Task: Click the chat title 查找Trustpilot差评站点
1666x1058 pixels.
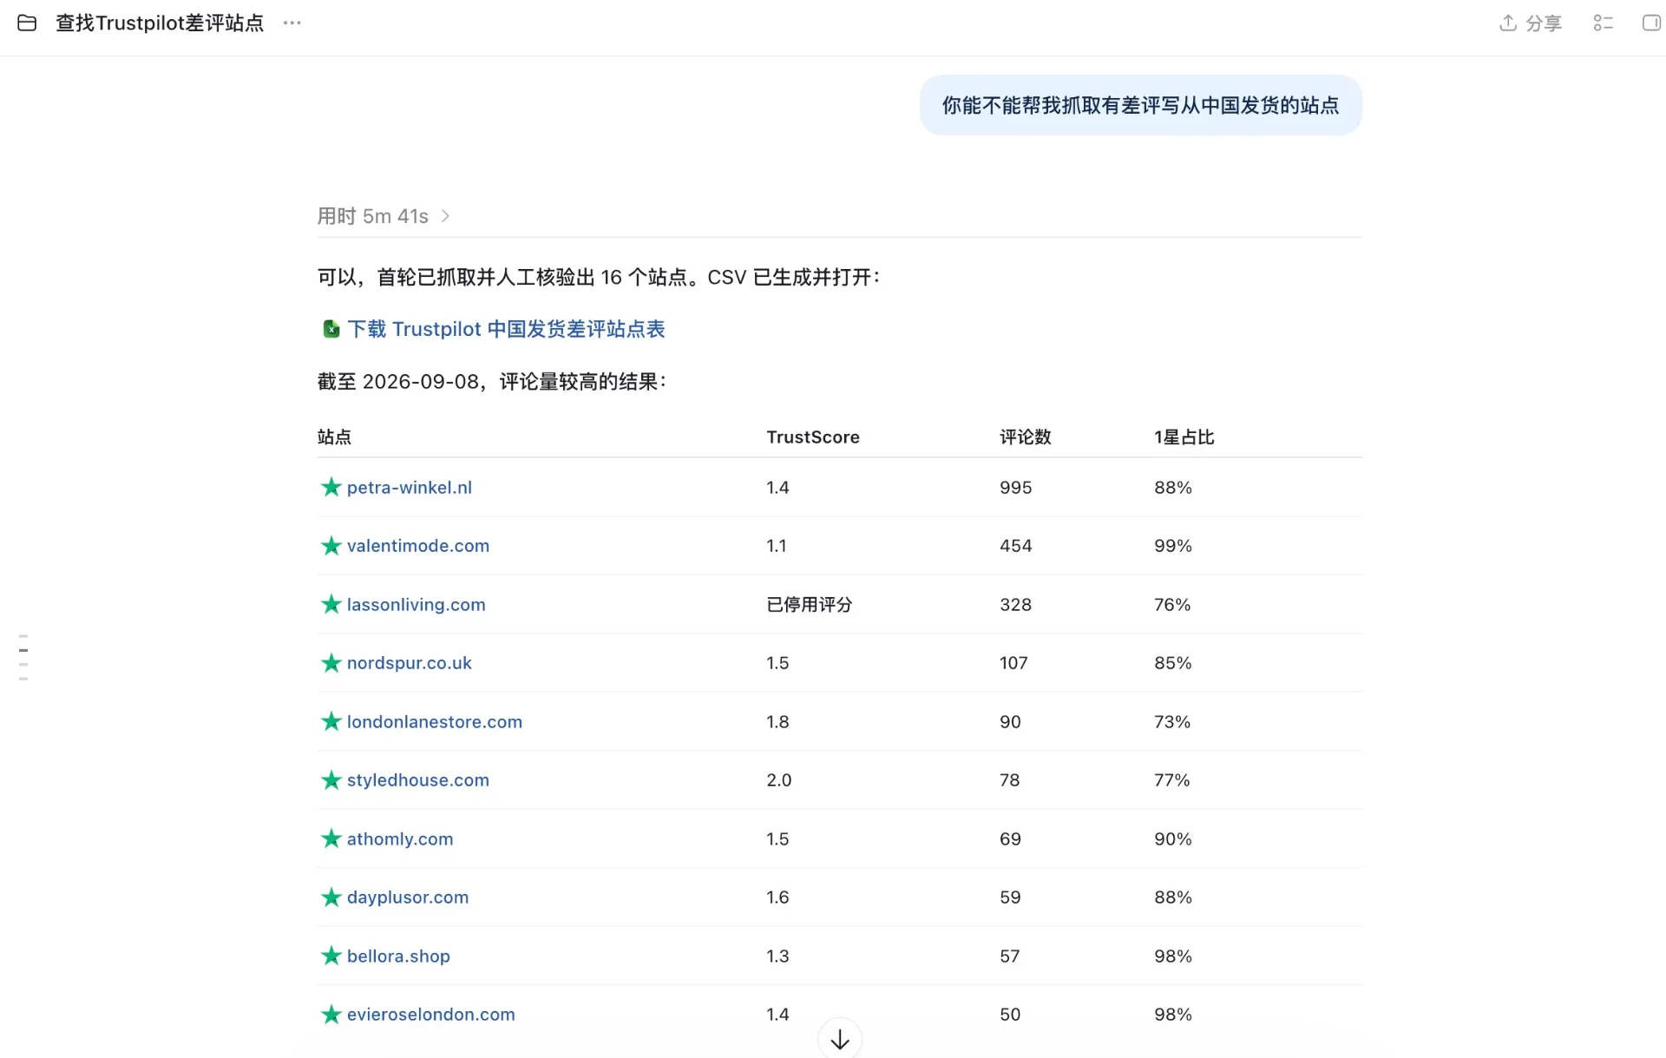Action: click(160, 23)
